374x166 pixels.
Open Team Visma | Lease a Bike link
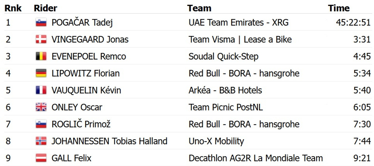[x=240, y=39]
